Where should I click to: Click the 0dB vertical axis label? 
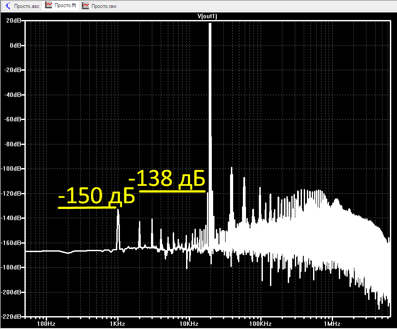(16, 45)
